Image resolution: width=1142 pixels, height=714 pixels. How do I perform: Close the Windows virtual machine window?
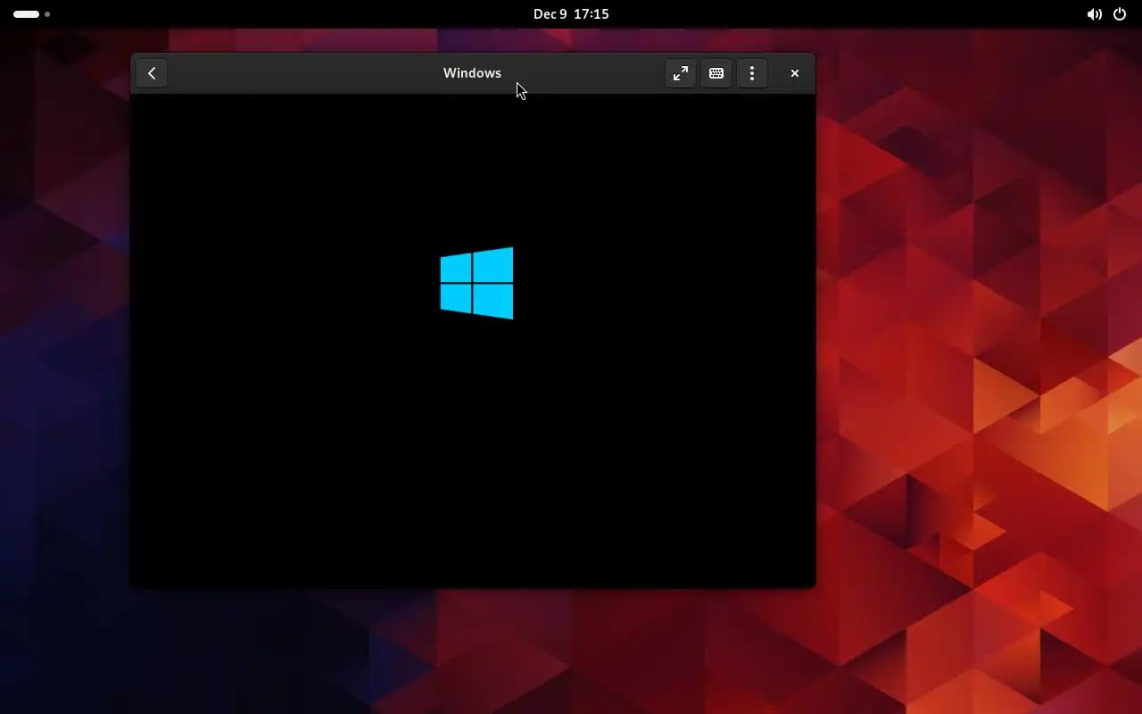795,73
